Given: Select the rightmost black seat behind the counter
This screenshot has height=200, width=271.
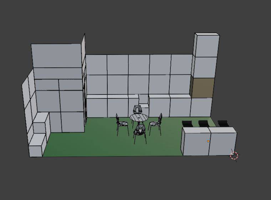Looking at the screenshot, I should tap(223, 124).
